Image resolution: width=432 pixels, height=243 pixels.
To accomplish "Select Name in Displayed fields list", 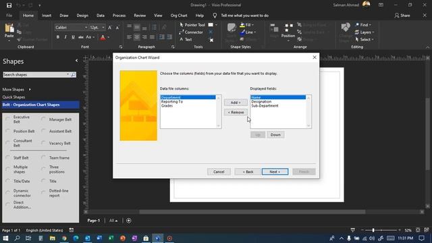I will 278,97.
